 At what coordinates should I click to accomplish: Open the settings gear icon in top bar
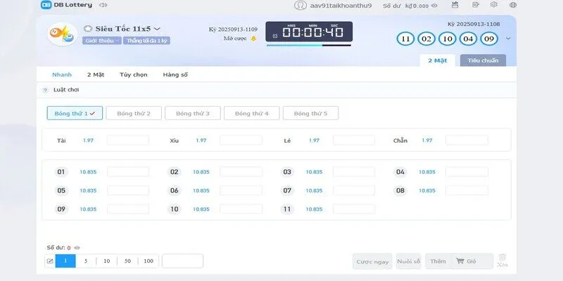[x=495, y=5]
